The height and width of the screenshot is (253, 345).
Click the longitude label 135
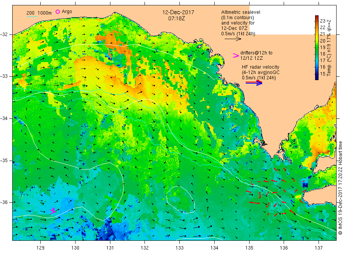249,248
